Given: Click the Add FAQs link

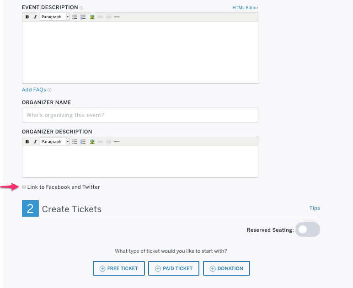Looking at the screenshot, I should click(34, 90).
